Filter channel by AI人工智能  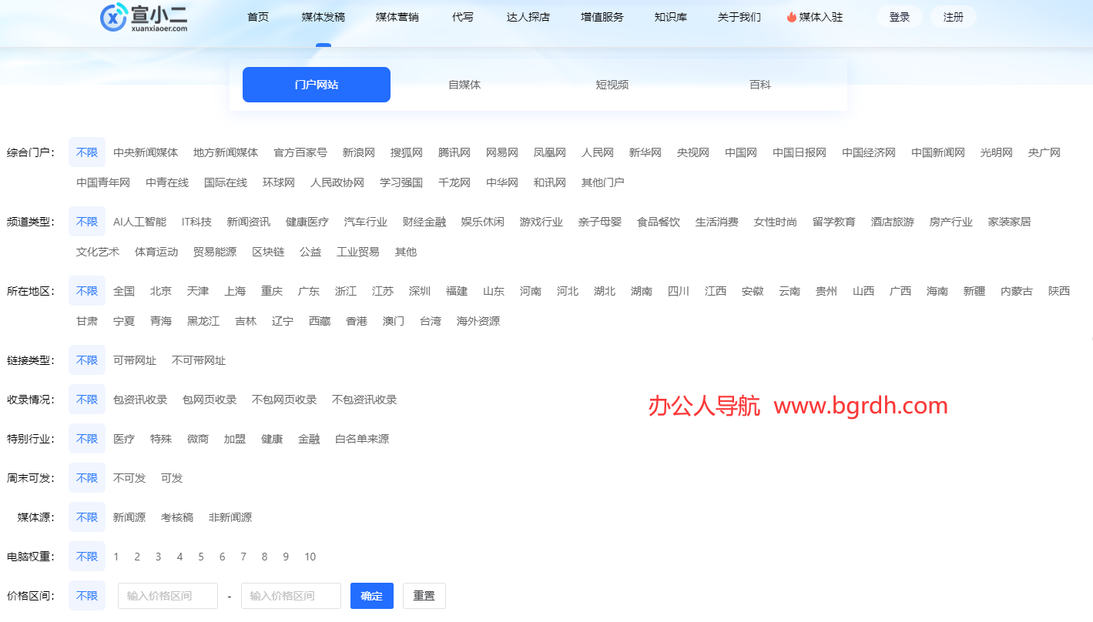pyautogui.click(x=139, y=222)
